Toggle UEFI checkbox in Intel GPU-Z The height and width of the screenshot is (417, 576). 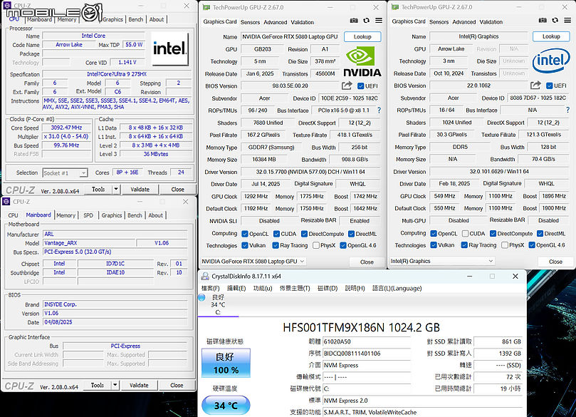pyautogui.click(x=550, y=86)
